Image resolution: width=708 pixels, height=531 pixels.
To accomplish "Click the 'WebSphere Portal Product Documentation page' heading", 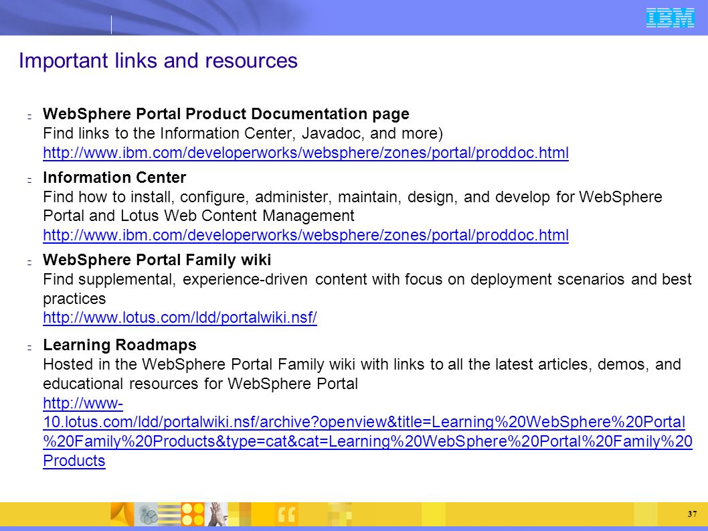I will click(x=226, y=113).
